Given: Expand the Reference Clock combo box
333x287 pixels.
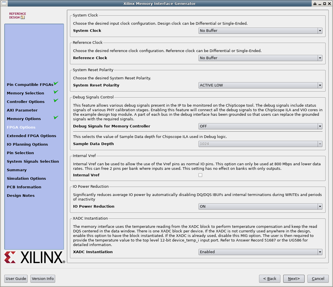Looking at the screenshot, I should coord(260,58).
